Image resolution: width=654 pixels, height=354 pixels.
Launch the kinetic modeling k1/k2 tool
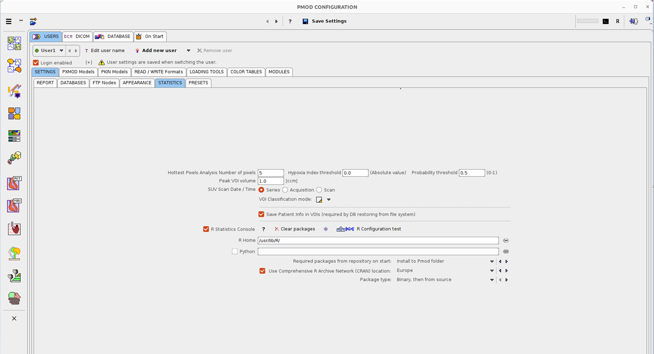click(14, 43)
